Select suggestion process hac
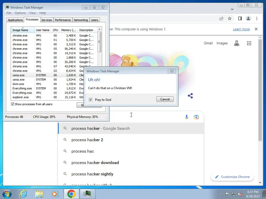The height and width of the screenshot is (199, 266). tap(131, 151)
